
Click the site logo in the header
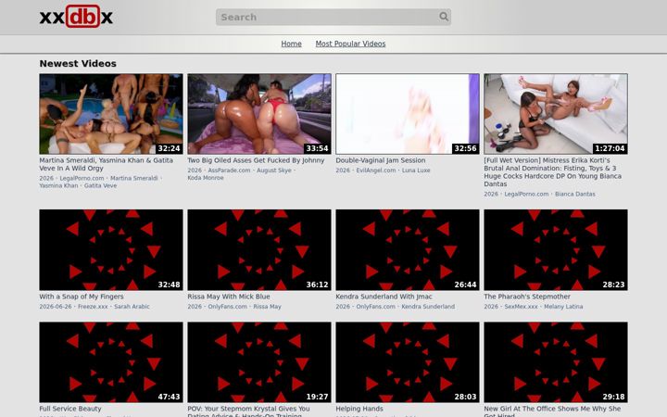(76, 17)
